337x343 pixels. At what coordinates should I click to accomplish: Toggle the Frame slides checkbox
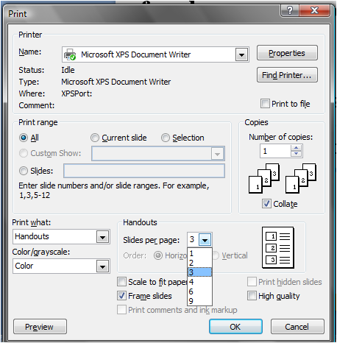pyautogui.click(x=121, y=296)
